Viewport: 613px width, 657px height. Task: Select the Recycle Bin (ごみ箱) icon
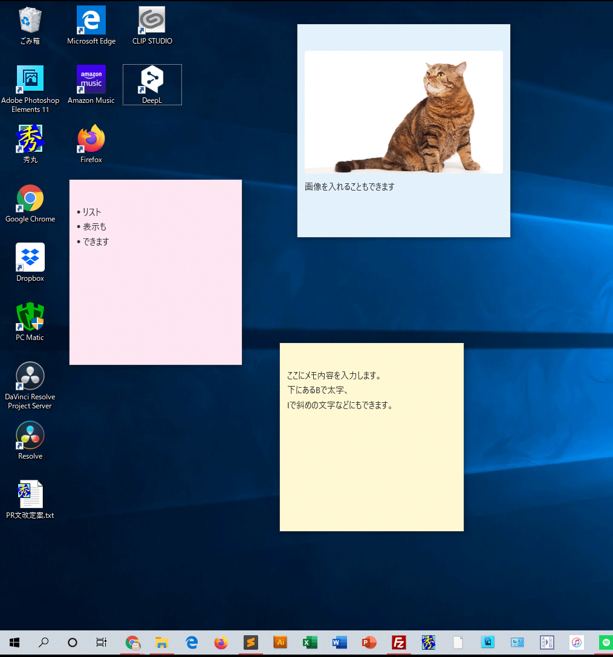(x=30, y=21)
